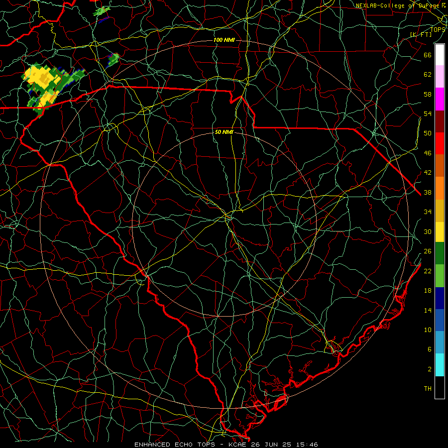Click the medium blue legend swatch
This screenshot has height=448, width=448.
(x=440, y=320)
